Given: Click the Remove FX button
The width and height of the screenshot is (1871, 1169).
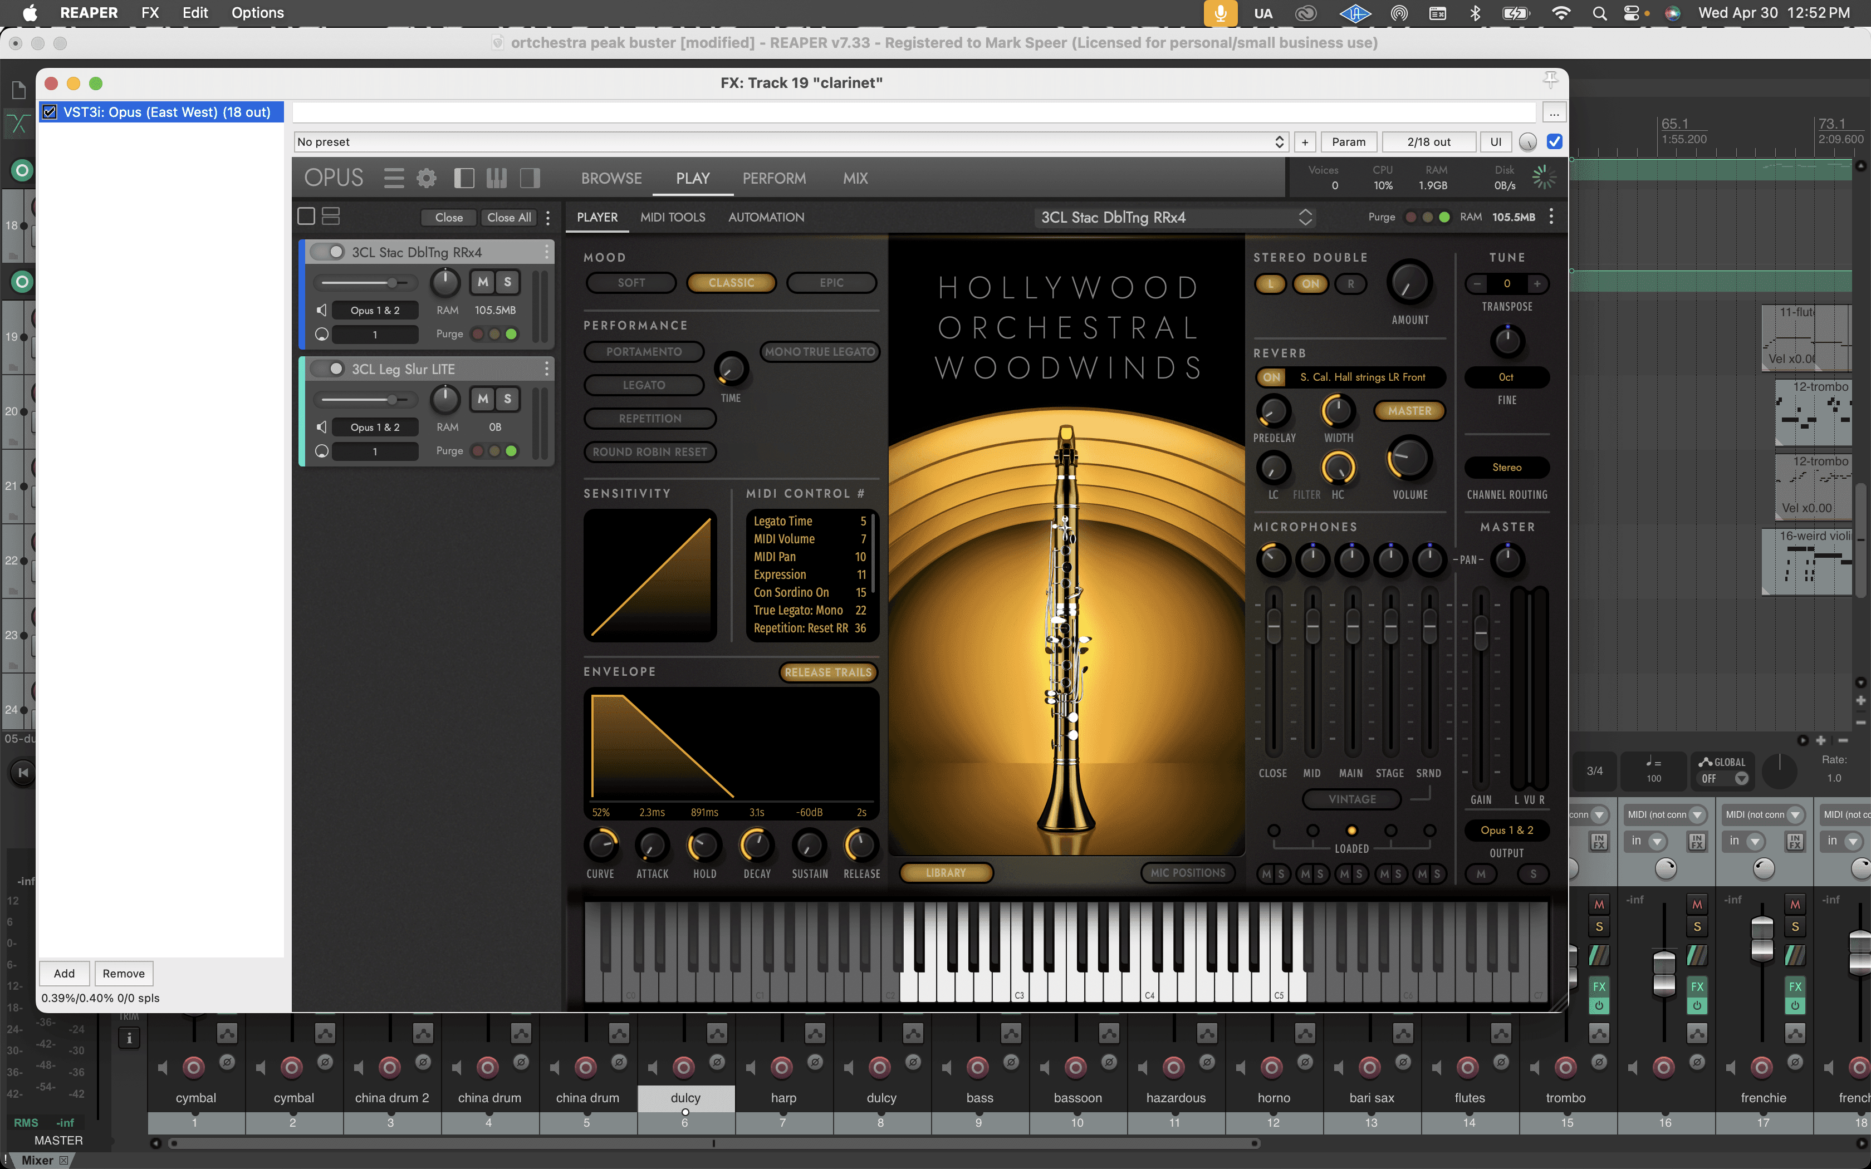Looking at the screenshot, I should [124, 974].
